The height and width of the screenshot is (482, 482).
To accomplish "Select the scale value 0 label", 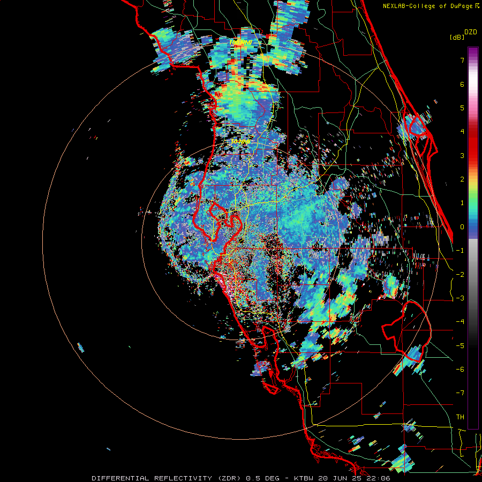I will [x=462, y=227].
